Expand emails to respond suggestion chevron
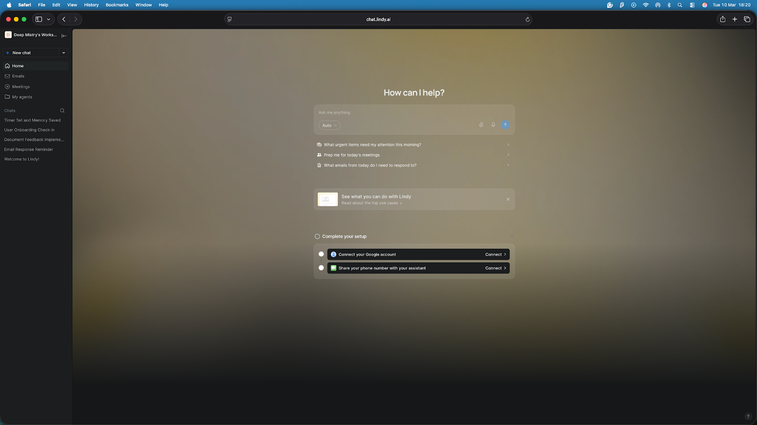Image resolution: width=757 pixels, height=425 pixels. (508, 165)
